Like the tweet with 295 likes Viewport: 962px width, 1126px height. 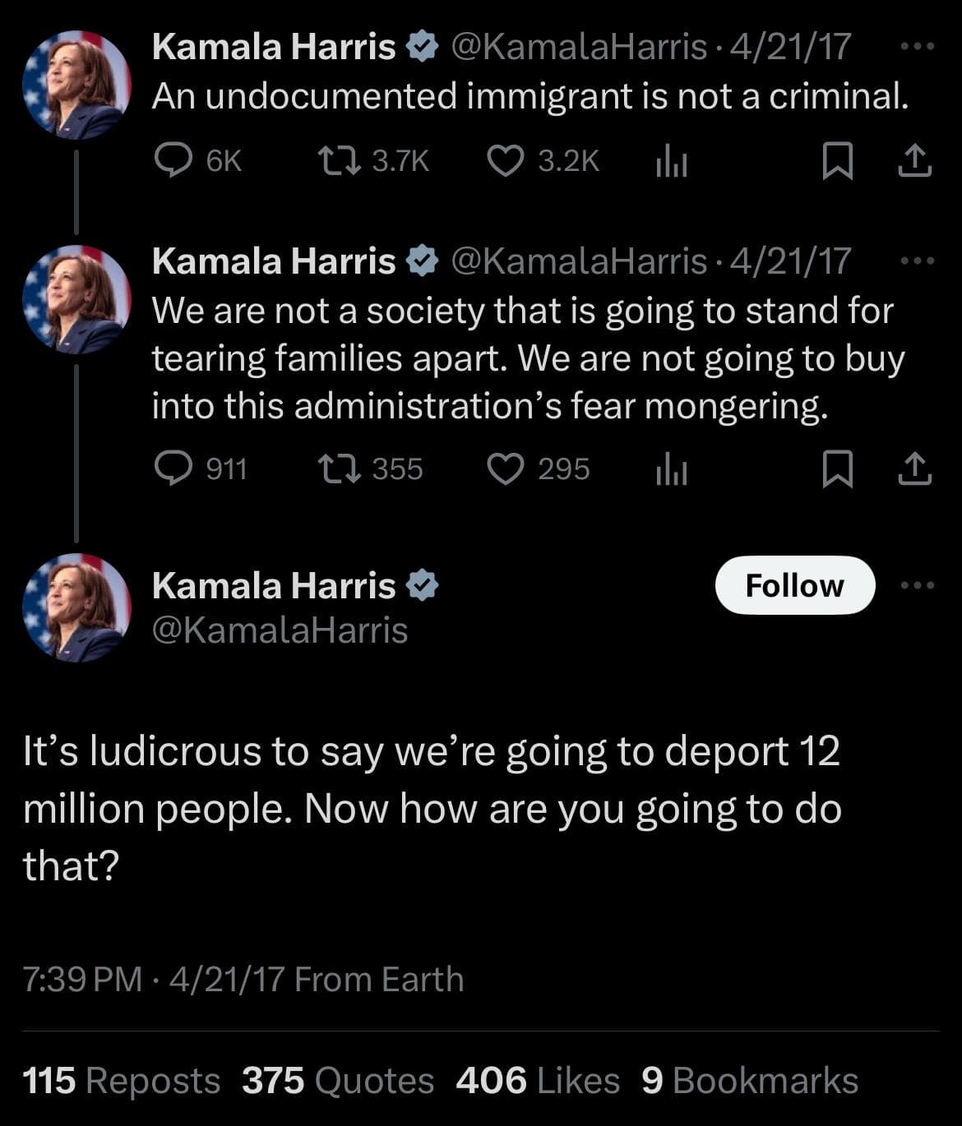[506, 468]
